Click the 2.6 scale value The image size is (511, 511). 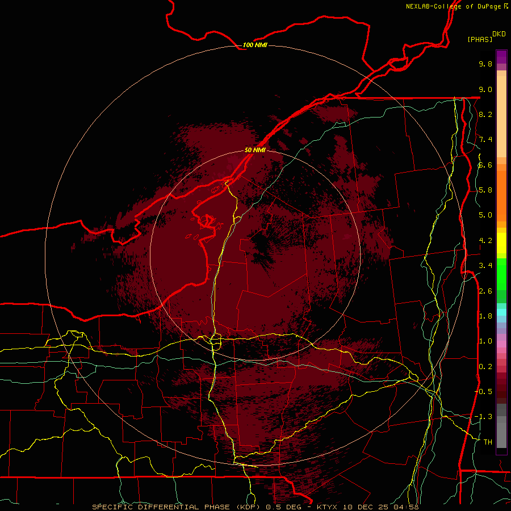point(485,291)
